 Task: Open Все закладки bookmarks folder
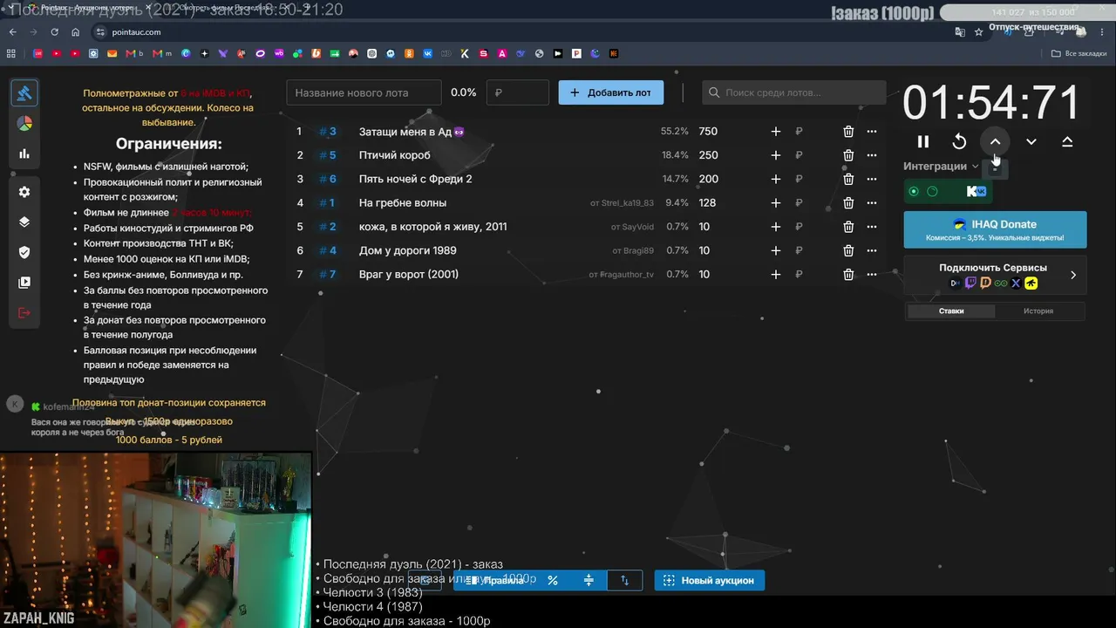[1079, 53]
